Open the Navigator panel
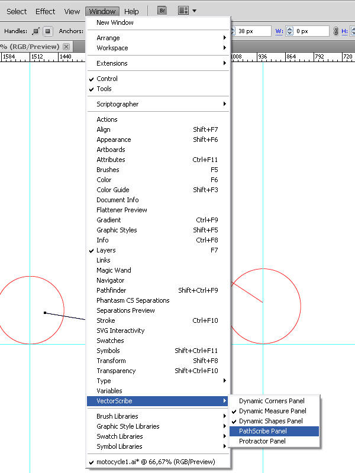 point(158,280)
